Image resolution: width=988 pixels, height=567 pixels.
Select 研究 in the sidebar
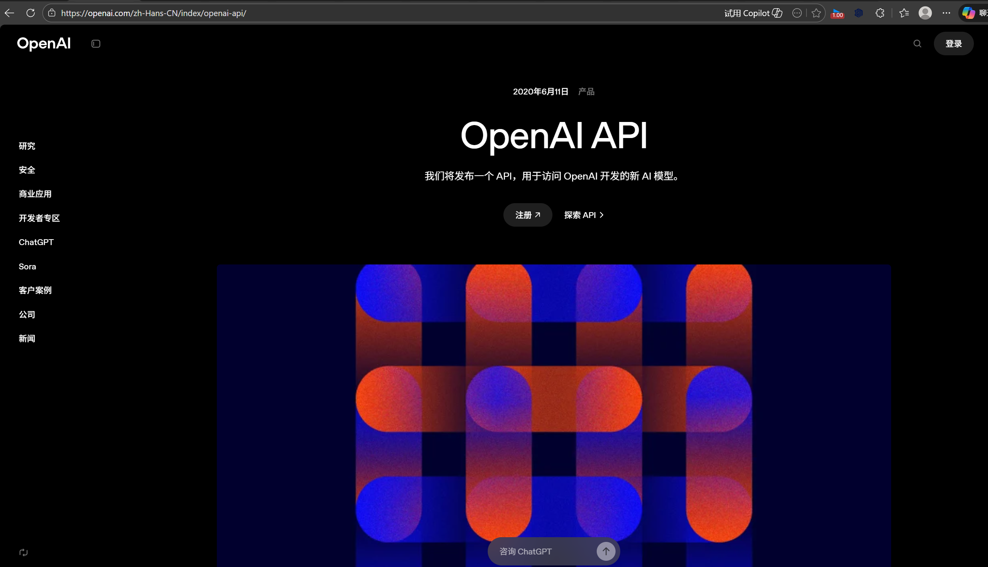[27, 145]
